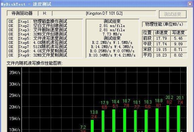Click the 测试结束 button at top right
This screenshot has height=132, width=194.
point(173,14)
